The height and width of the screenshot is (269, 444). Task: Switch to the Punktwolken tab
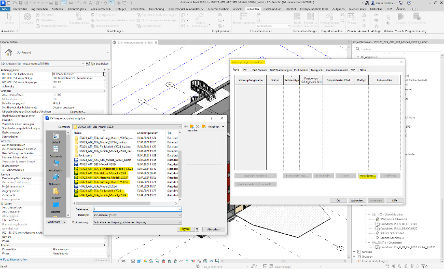coord(301,70)
